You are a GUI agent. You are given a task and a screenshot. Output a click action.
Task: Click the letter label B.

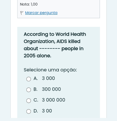click(x=35, y=89)
